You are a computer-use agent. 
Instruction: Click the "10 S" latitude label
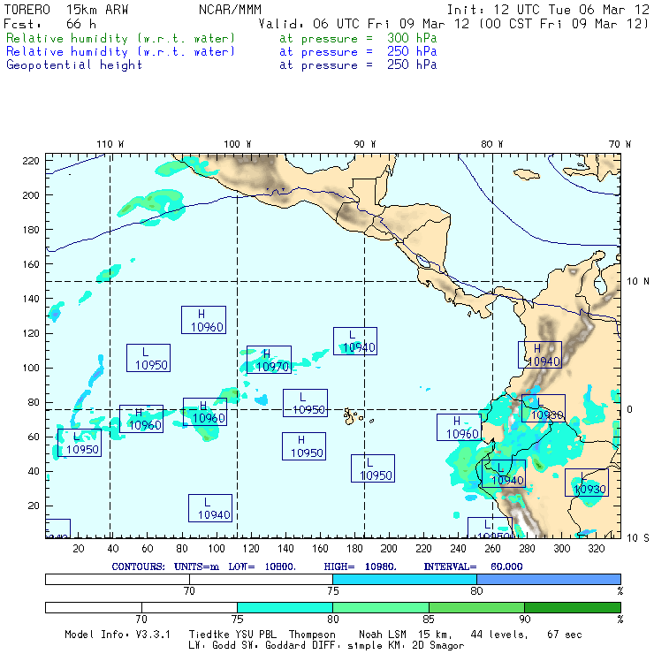point(638,538)
